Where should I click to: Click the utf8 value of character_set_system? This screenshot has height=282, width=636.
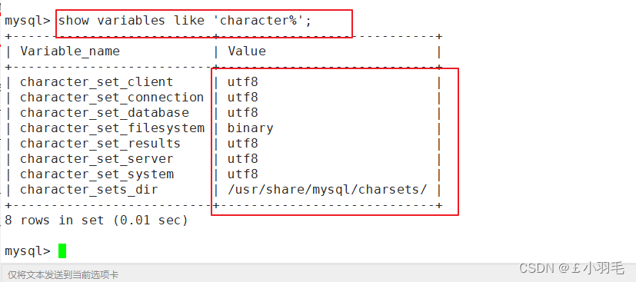coord(242,174)
